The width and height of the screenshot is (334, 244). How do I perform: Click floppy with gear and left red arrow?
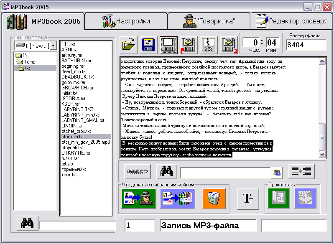pyautogui.click(x=189, y=45)
